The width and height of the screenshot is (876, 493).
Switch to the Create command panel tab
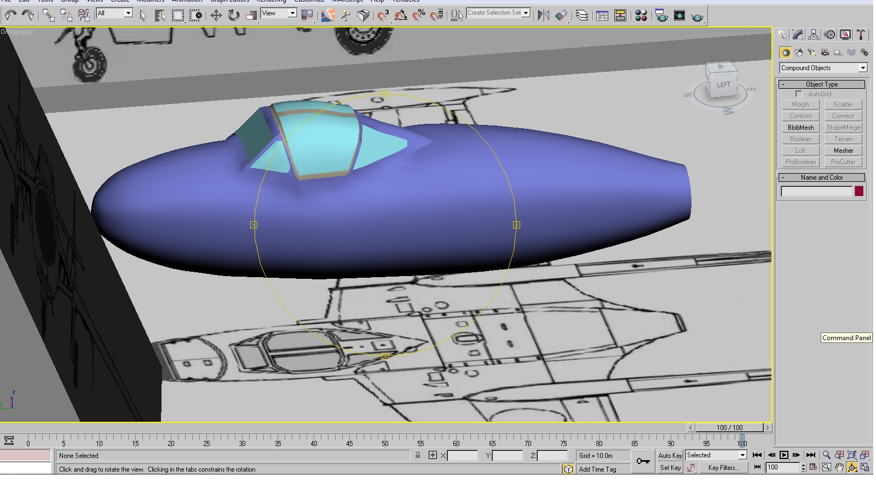click(x=783, y=35)
